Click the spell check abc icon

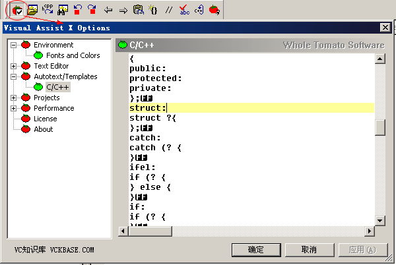184,10
